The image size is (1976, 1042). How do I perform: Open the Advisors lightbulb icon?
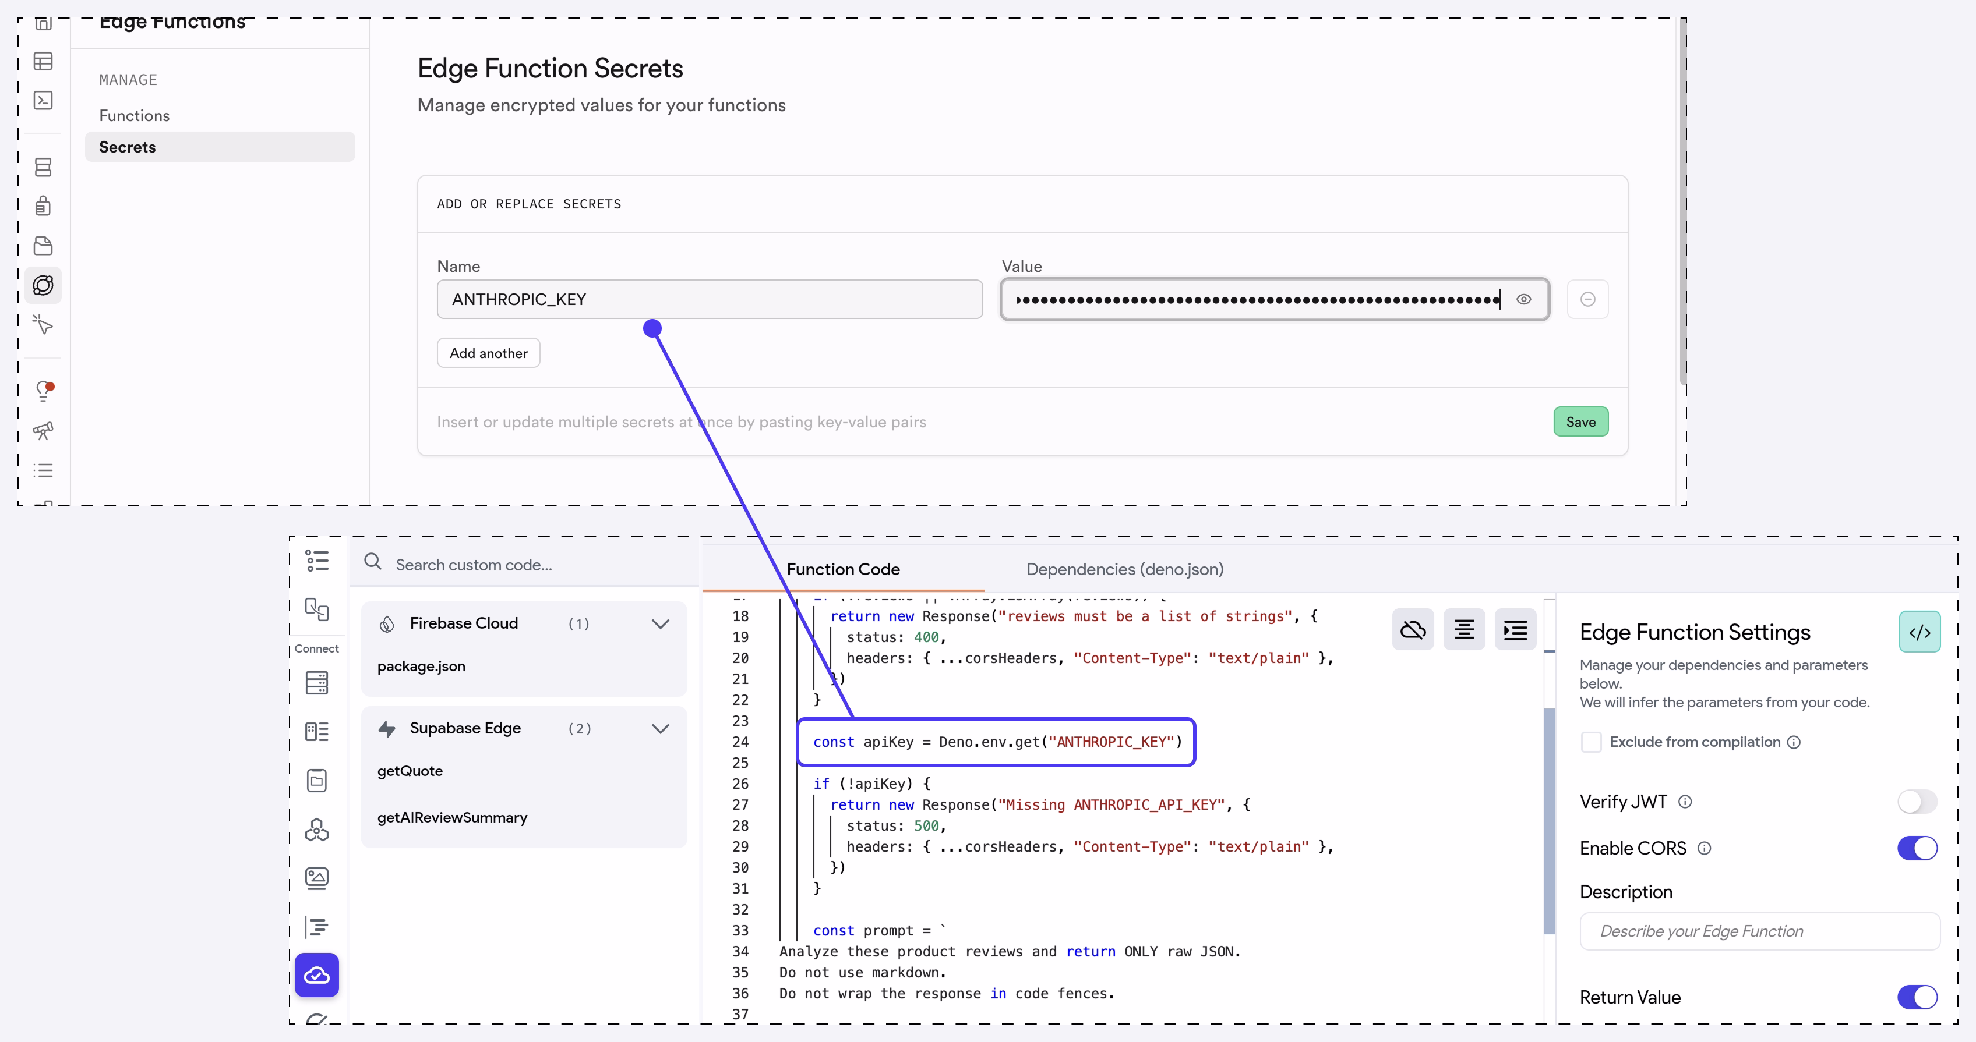click(44, 391)
